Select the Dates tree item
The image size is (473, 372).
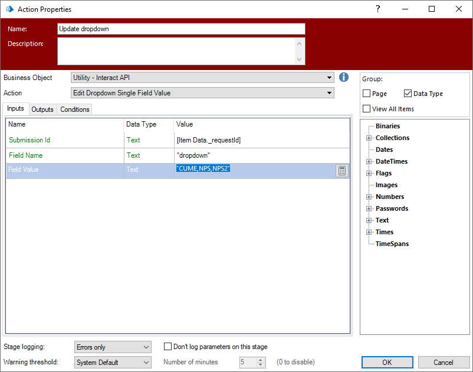tap(384, 150)
